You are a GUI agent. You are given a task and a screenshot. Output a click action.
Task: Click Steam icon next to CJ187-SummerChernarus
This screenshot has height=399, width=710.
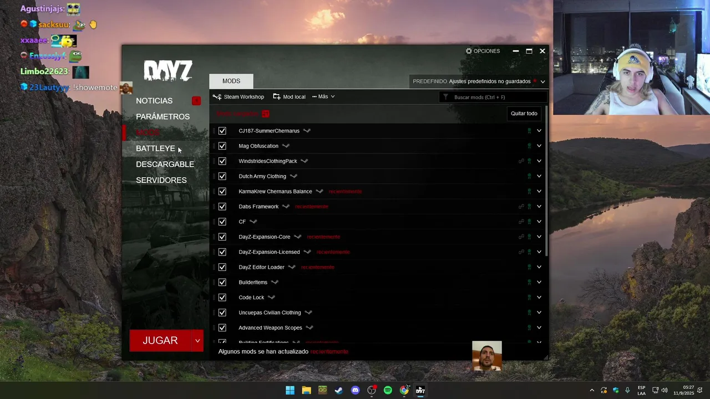(307, 131)
